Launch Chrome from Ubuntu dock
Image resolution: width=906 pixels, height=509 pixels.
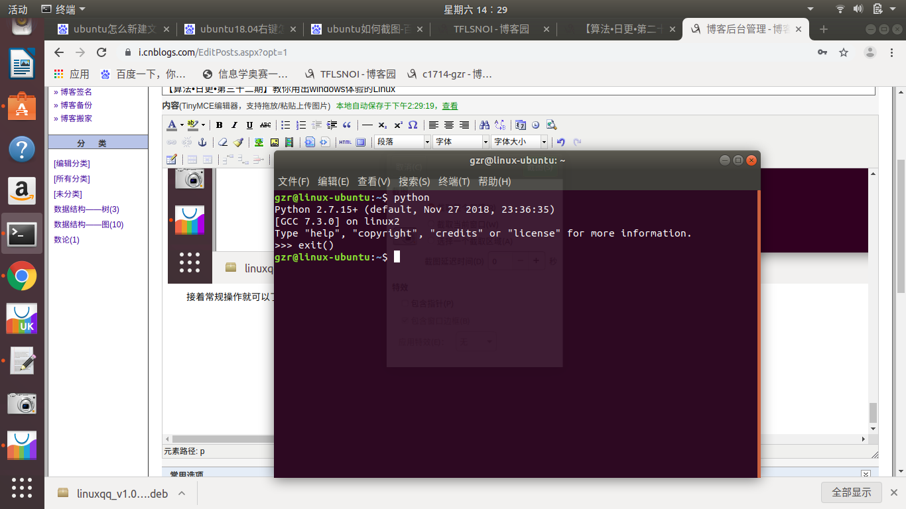(22, 276)
